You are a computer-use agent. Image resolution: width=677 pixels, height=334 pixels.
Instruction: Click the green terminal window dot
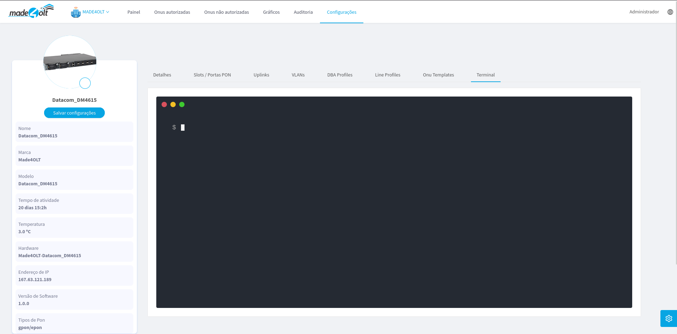182,105
